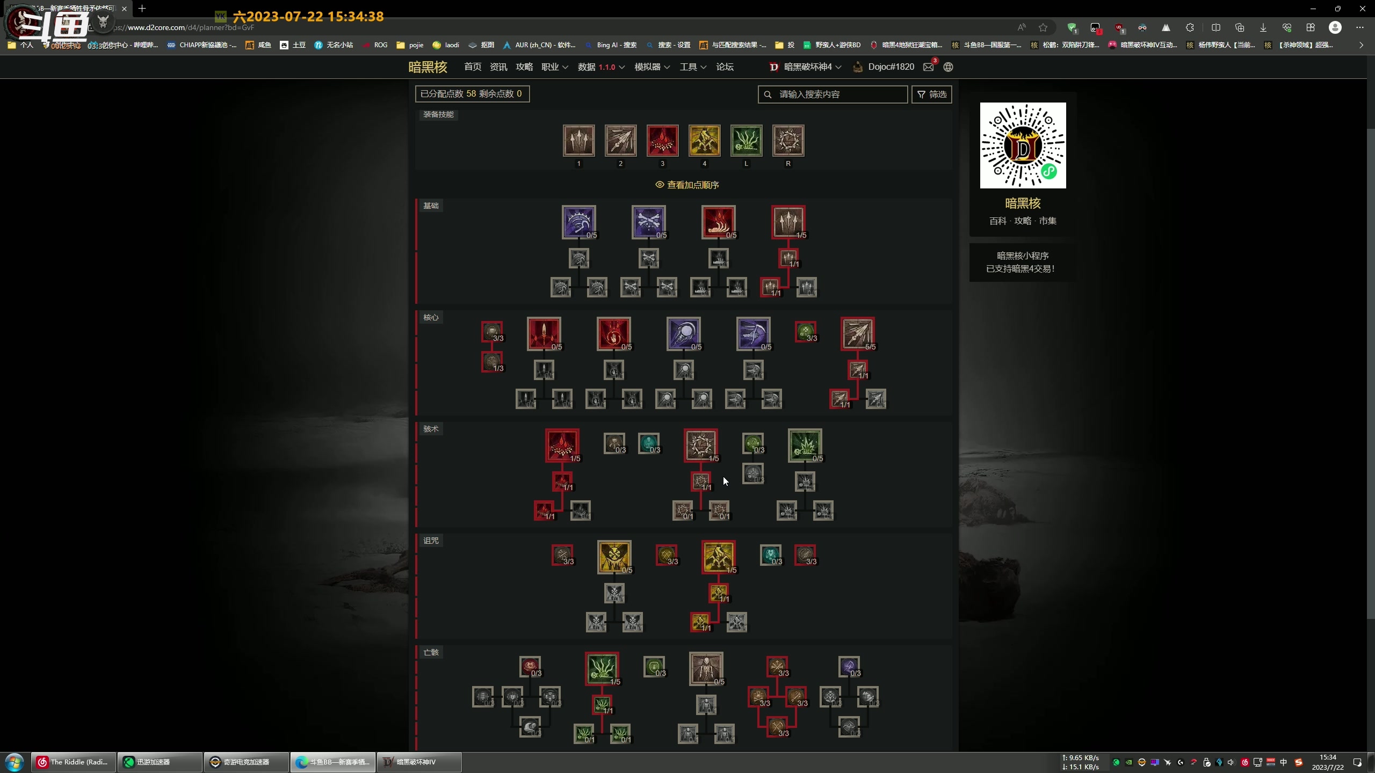Go to 首页 in navigation
Viewport: 1375px width, 773px height.
point(473,67)
